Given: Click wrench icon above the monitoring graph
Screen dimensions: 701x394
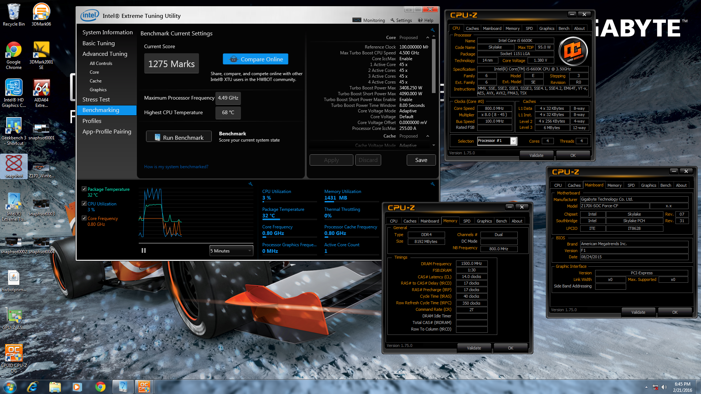Looking at the screenshot, I should click(250, 184).
